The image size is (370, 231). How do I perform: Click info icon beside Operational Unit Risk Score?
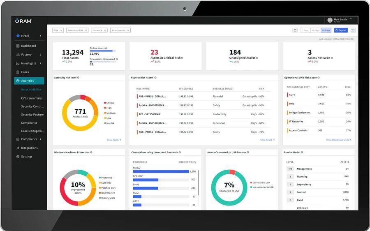319,78
